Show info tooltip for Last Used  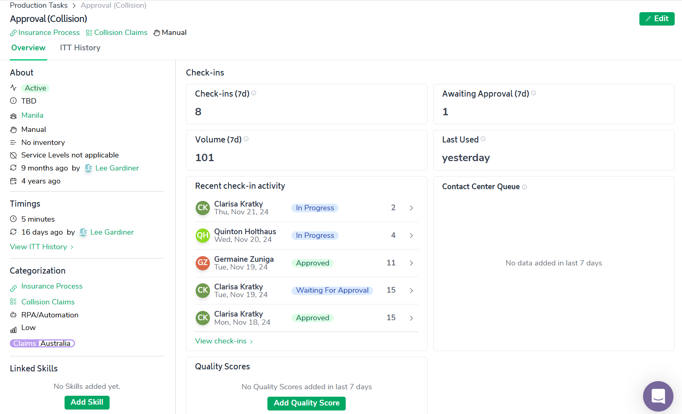click(483, 139)
